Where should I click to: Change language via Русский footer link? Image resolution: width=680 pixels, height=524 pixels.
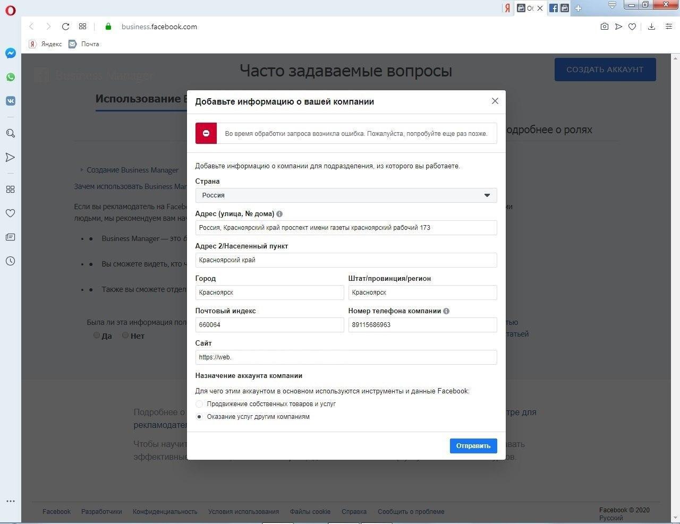[611, 518]
